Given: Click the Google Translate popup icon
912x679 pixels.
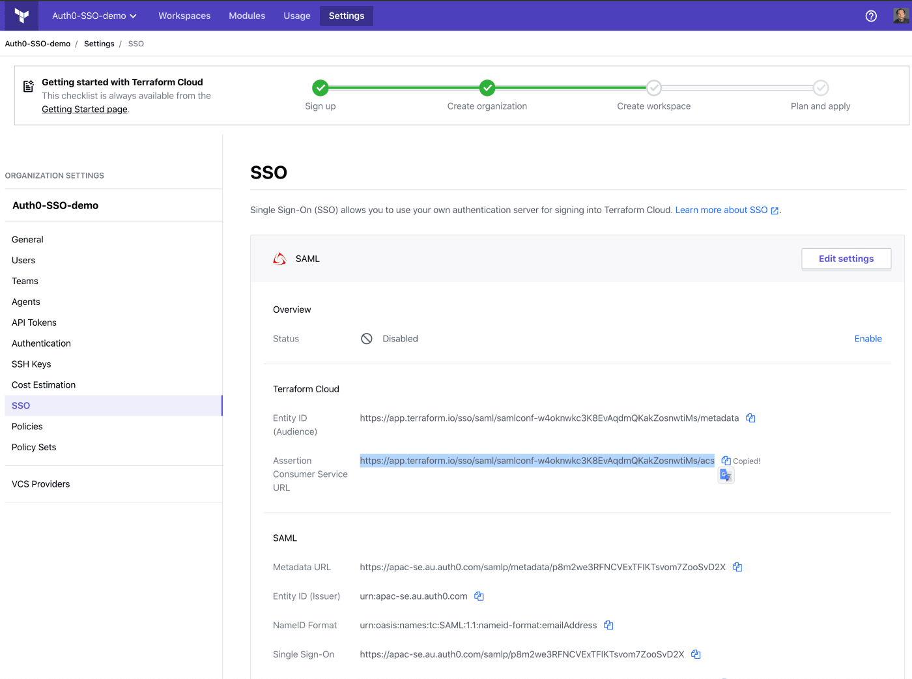Looking at the screenshot, I should pyautogui.click(x=726, y=476).
